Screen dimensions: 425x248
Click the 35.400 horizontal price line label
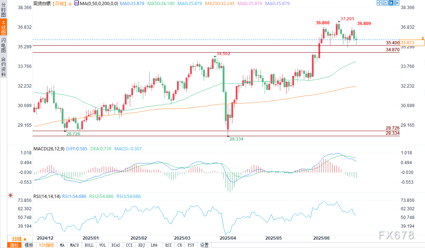click(x=392, y=42)
